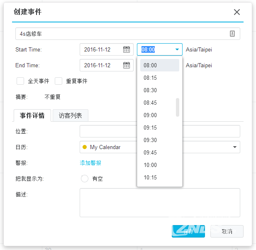Click the yellow My Calendar color dot
Viewport: 256px width, 250px height.
click(85, 147)
